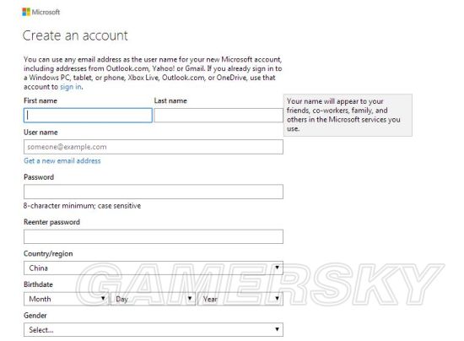464x341 pixels.
Task: Expand the birthdate Month dropdown
Action: tap(67, 299)
